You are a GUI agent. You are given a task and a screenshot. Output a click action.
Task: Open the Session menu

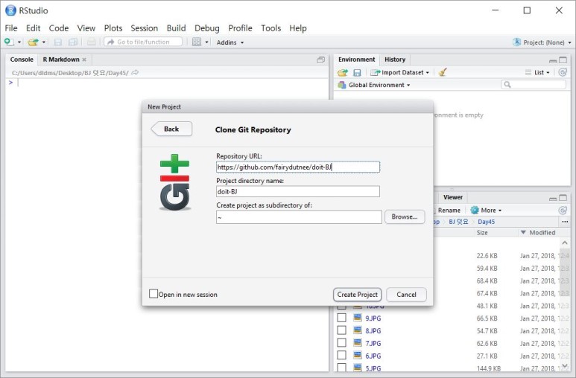click(x=144, y=28)
